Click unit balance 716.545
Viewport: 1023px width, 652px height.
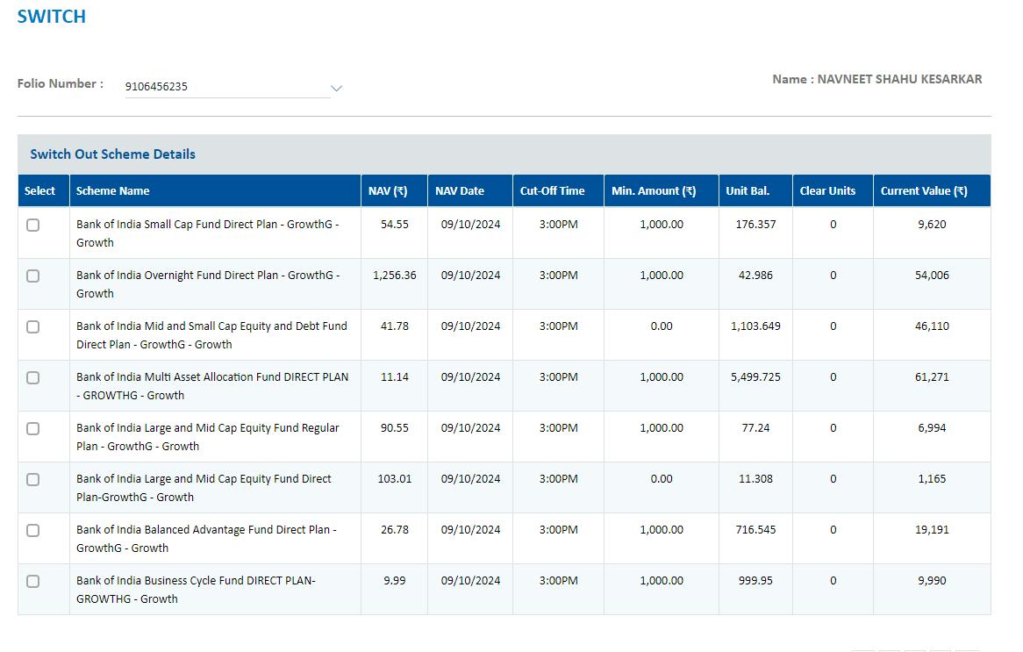pyautogui.click(x=755, y=529)
